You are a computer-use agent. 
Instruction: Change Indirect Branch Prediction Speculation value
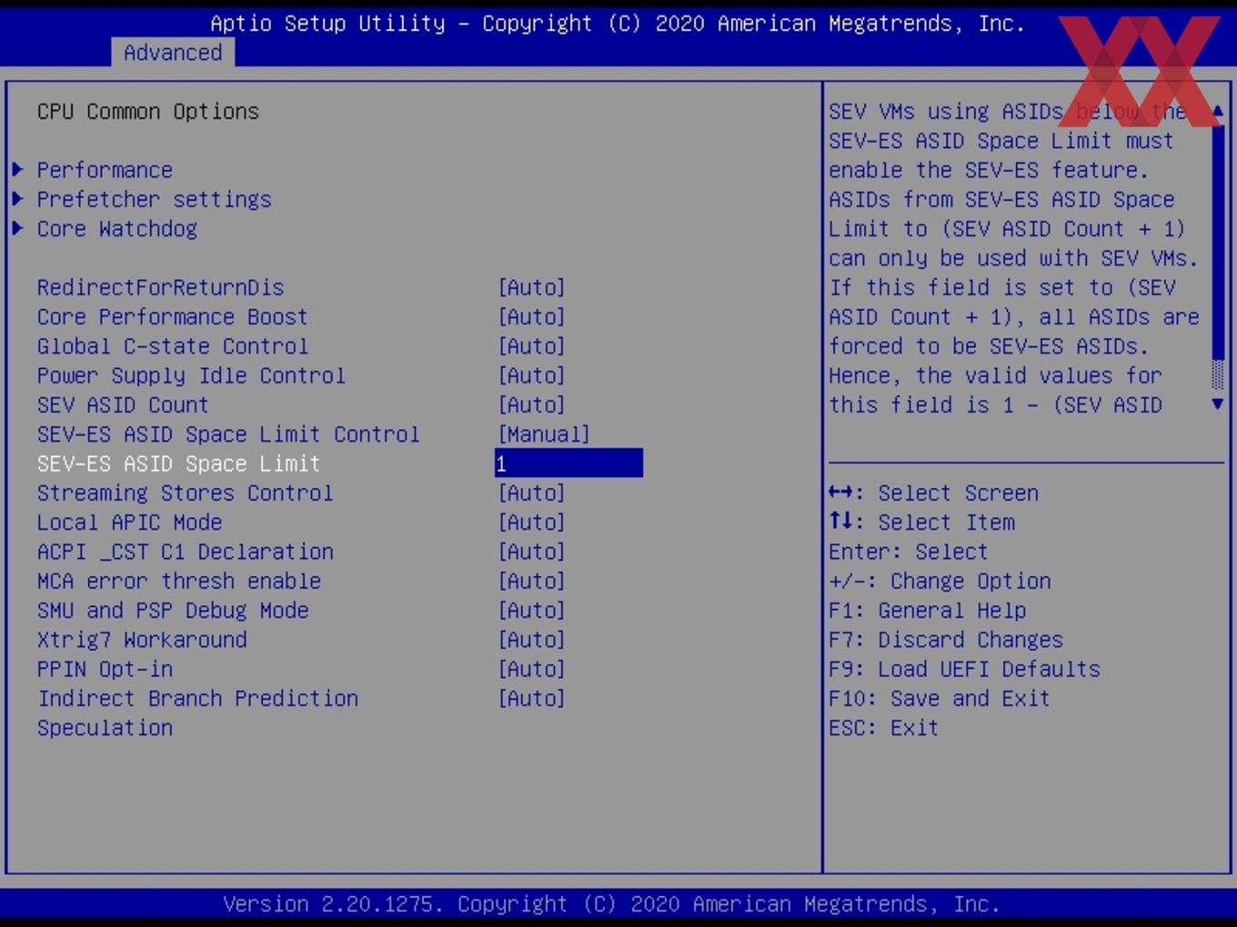pyautogui.click(x=531, y=699)
